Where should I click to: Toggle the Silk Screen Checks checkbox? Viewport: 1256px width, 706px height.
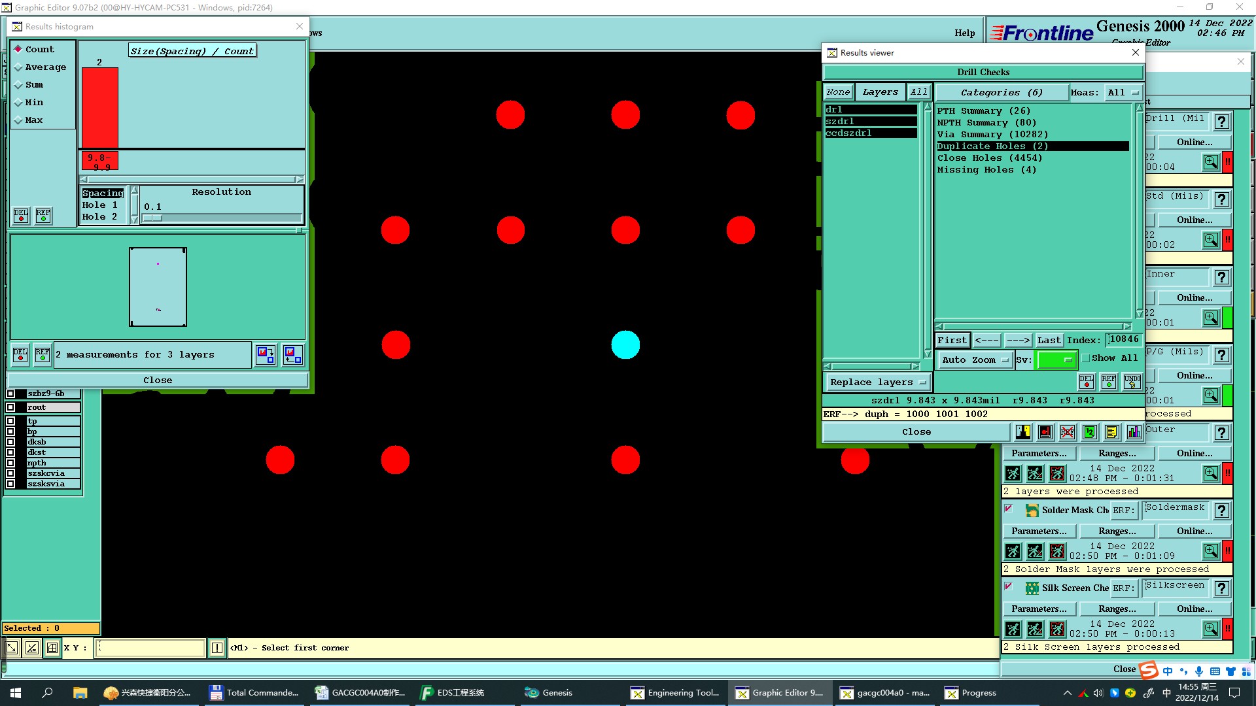(x=1009, y=586)
